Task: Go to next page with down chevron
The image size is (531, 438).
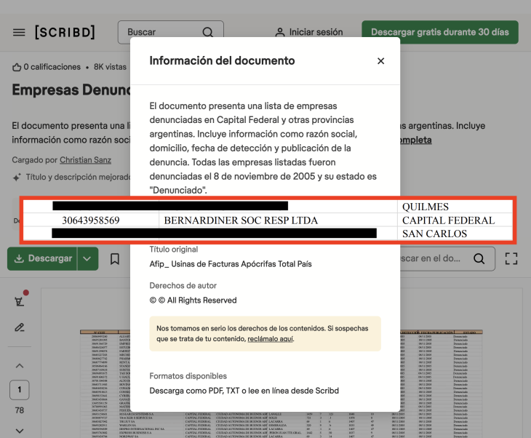Action: [20, 430]
